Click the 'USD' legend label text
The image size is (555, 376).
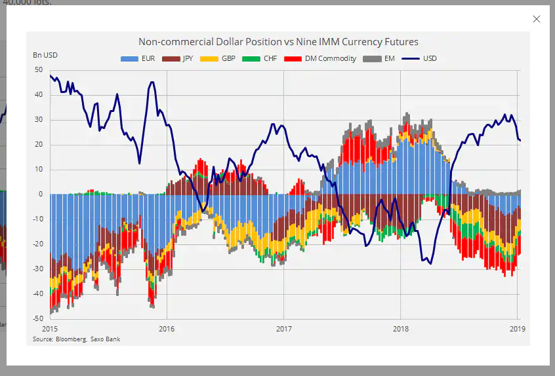pos(430,59)
